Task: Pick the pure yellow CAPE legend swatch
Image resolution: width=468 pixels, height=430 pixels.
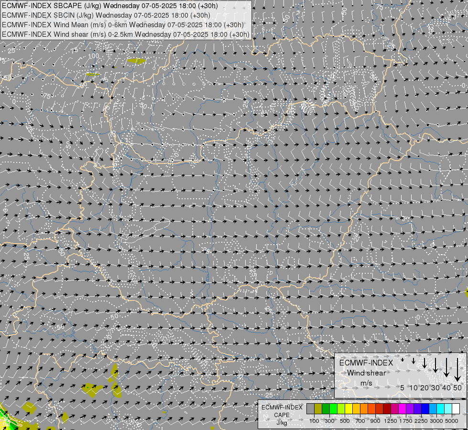Action: [x=348, y=409]
